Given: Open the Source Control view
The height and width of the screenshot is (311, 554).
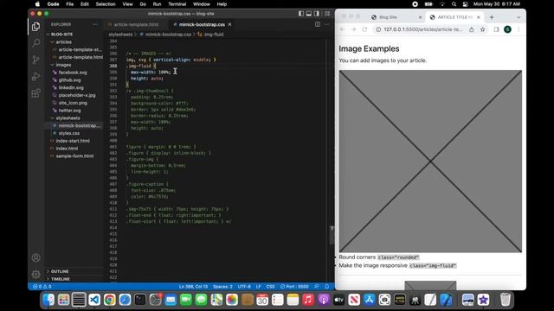Looking at the screenshot, I should pyautogui.click(x=35, y=60).
